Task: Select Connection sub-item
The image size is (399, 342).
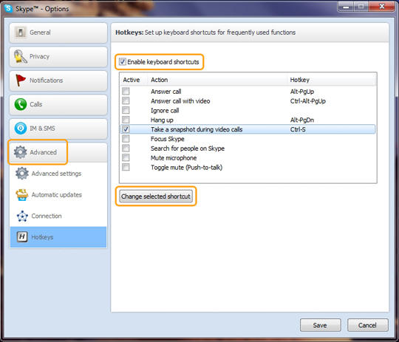Action: tap(58, 216)
